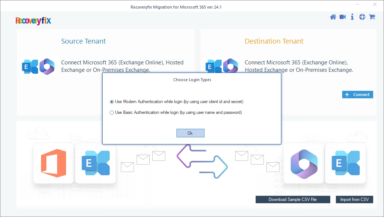
Task: Click Import from CSV button
Action: (355, 200)
